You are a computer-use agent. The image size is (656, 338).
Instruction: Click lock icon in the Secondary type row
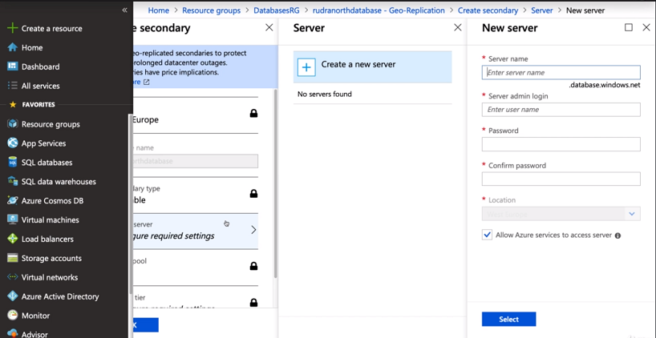click(x=253, y=194)
